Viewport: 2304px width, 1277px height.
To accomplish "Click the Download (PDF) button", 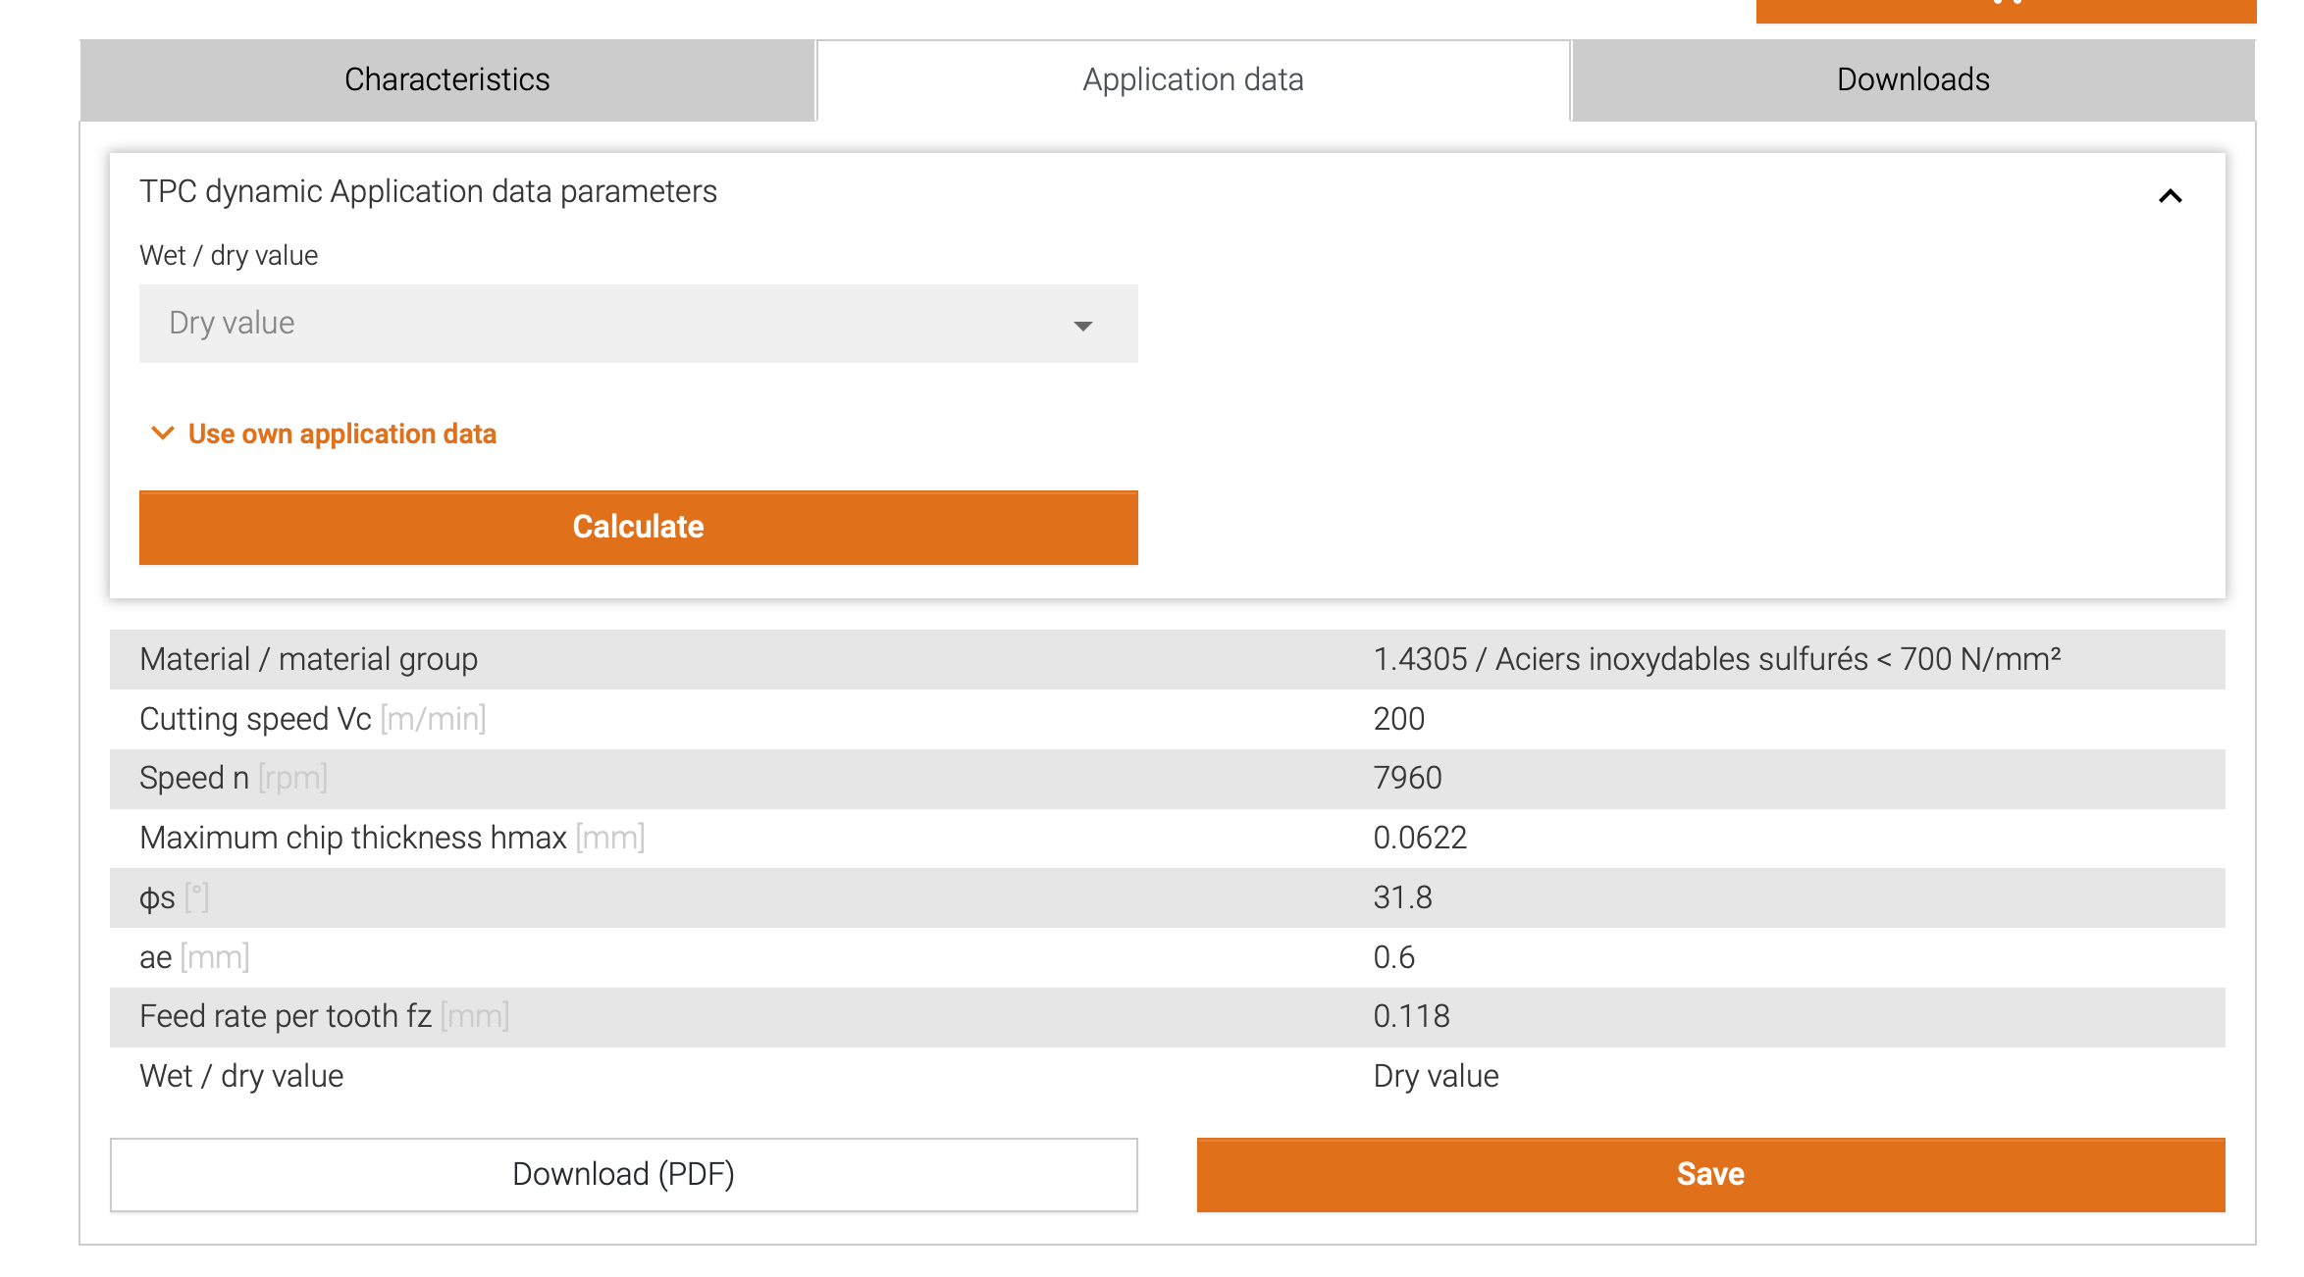I will (623, 1174).
